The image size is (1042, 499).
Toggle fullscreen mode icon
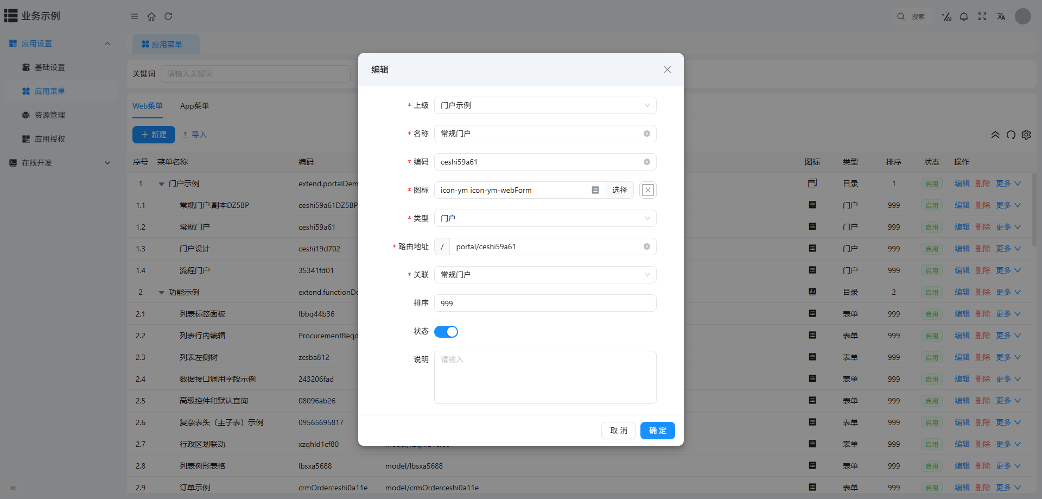(x=982, y=16)
